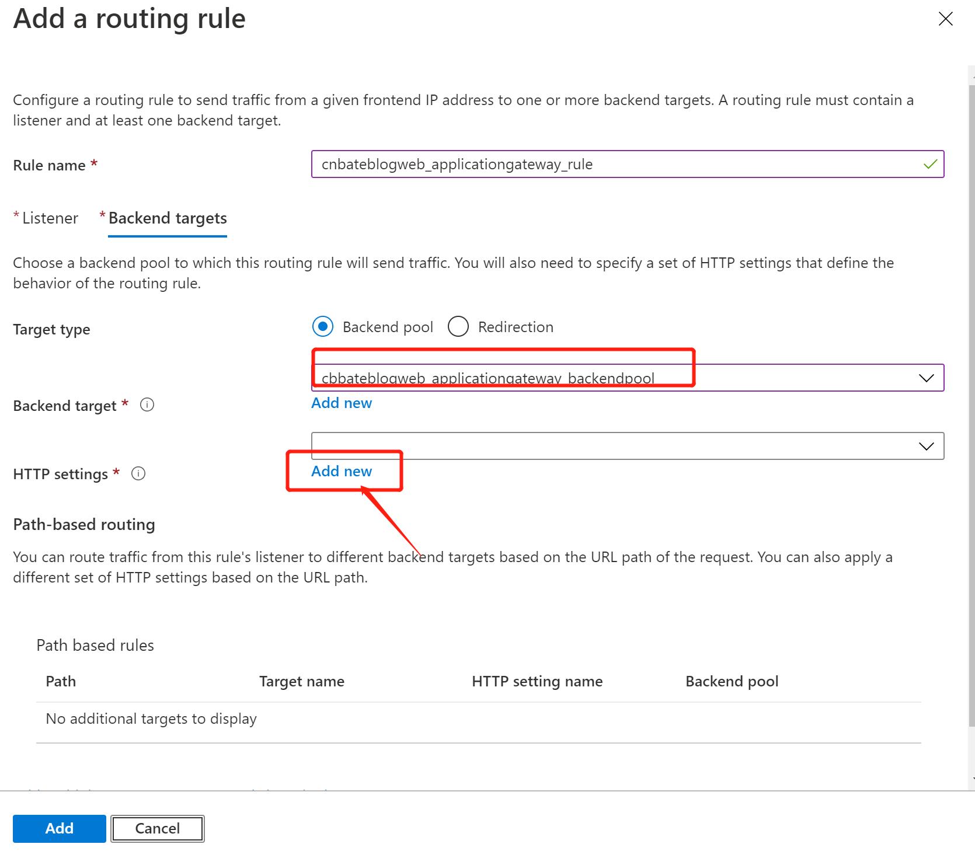Viewport: 975px width, 858px height.
Task: Click the info icon beside HTTP settings
Action: (x=138, y=474)
